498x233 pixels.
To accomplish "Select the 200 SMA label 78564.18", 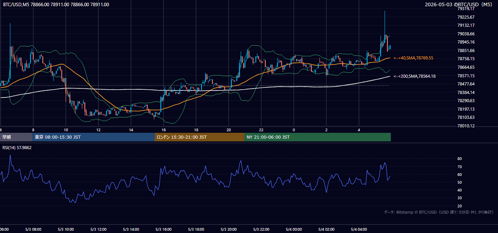I will click(x=415, y=76).
